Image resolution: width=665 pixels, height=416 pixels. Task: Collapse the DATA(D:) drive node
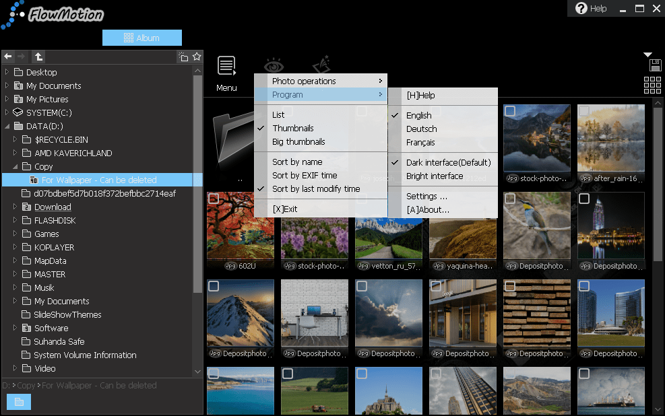[x=7, y=126]
